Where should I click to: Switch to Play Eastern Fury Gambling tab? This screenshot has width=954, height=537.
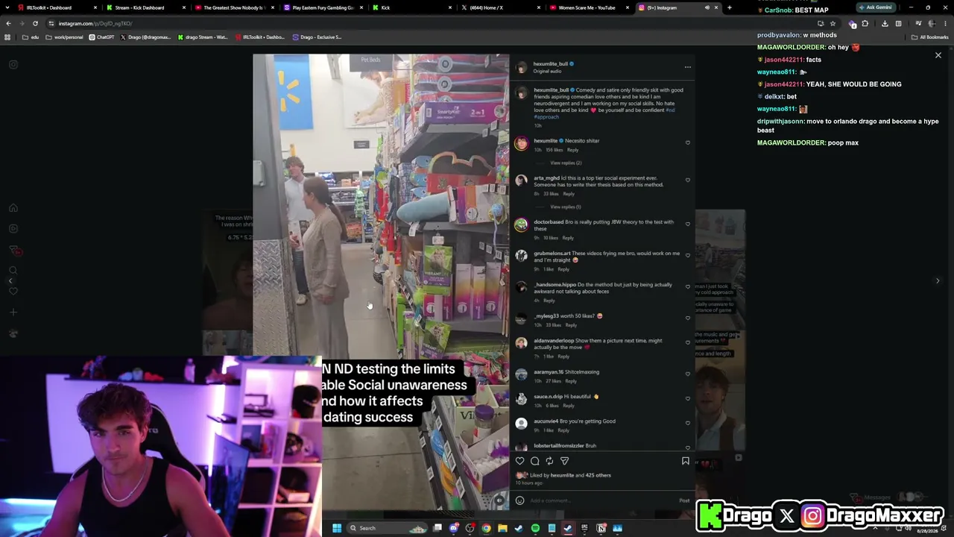click(322, 7)
